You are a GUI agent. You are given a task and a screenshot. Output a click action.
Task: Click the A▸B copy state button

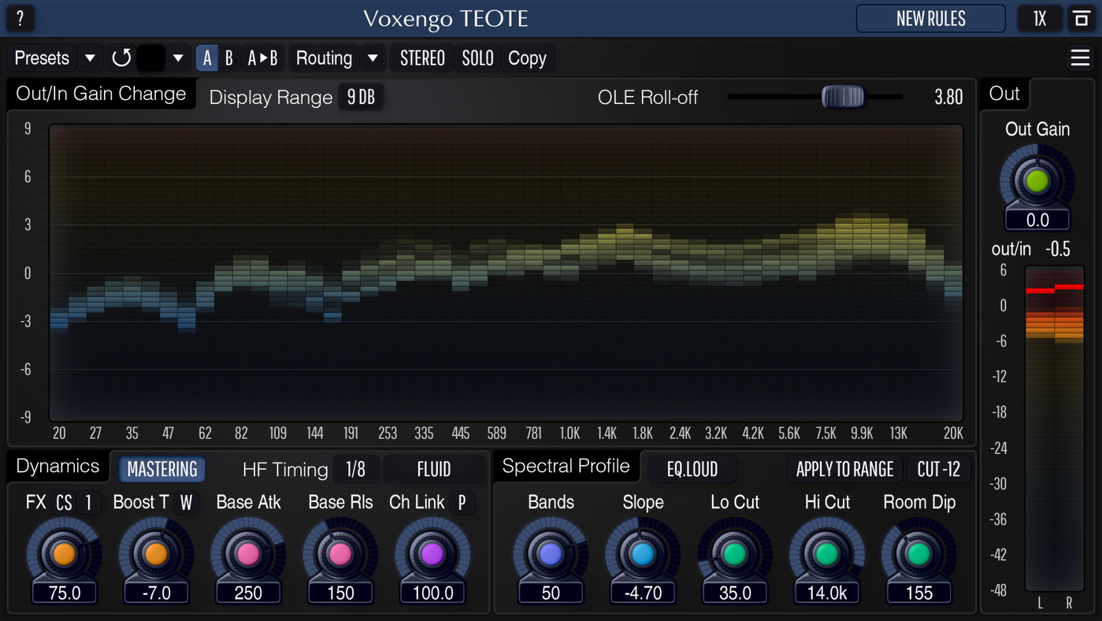tap(263, 58)
